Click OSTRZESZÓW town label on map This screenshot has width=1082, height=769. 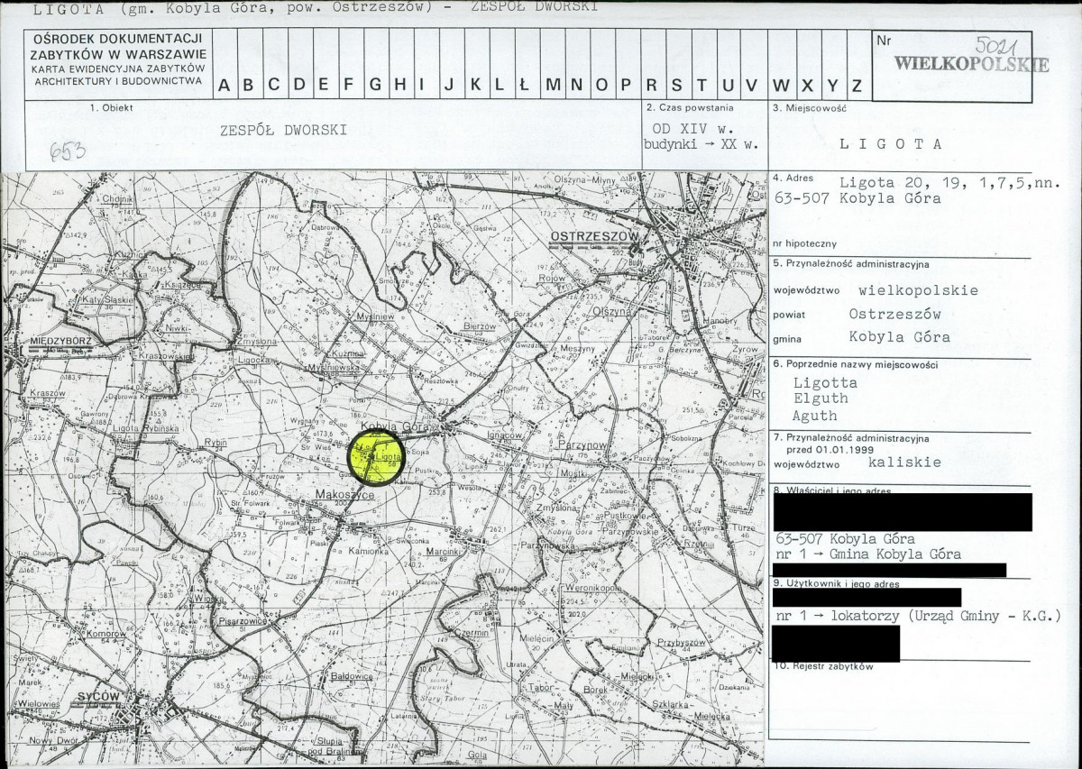[594, 235]
